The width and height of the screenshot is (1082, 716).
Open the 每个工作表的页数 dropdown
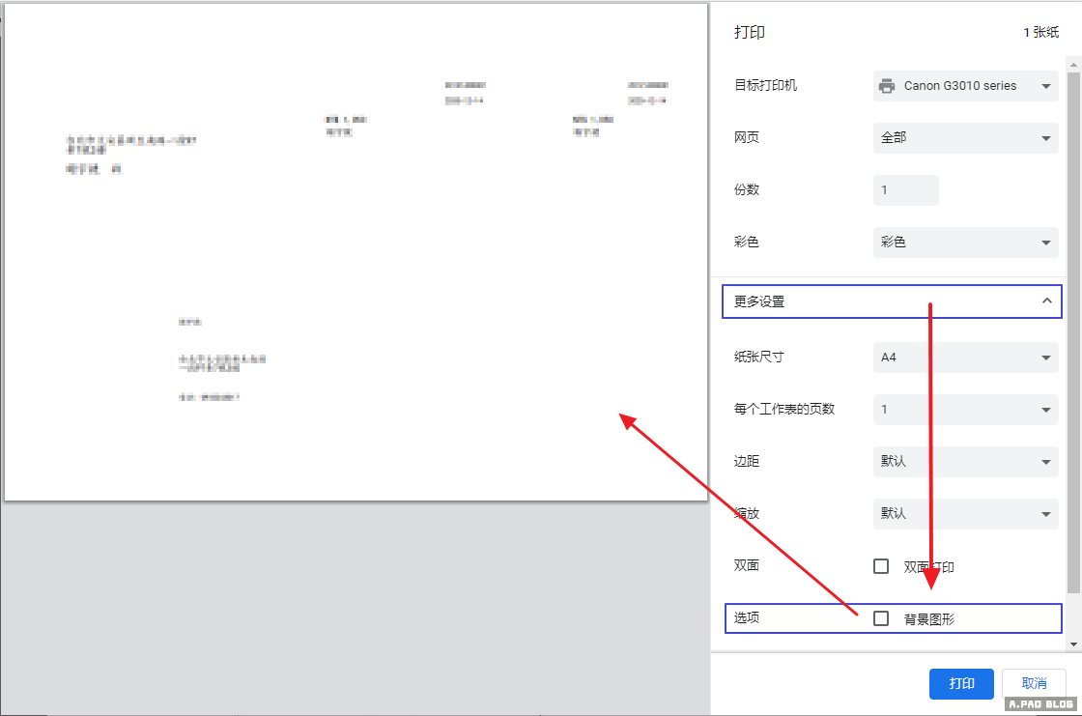[x=964, y=410]
